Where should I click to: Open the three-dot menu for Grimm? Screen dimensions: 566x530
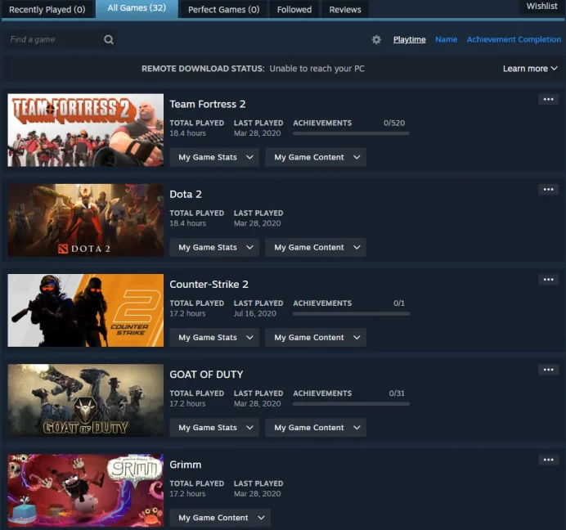(548, 460)
